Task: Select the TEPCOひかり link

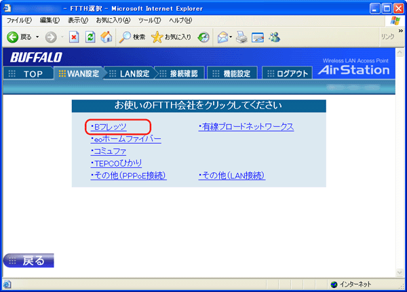Action: (x=116, y=163)
